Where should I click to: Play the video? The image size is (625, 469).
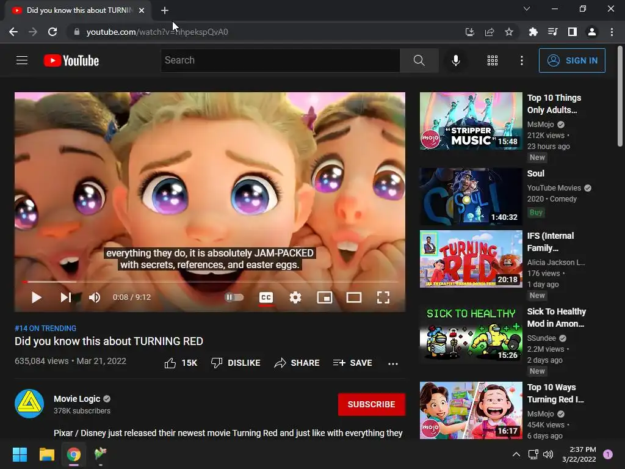tap(36, 297)
